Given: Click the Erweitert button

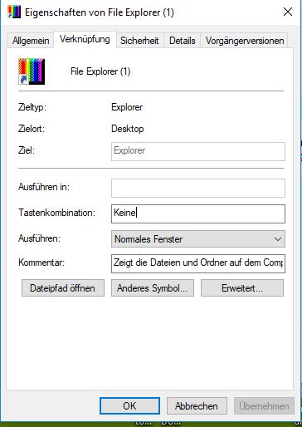Looking at the screenshot, I should pyautogui.click(x=242, y=288).
